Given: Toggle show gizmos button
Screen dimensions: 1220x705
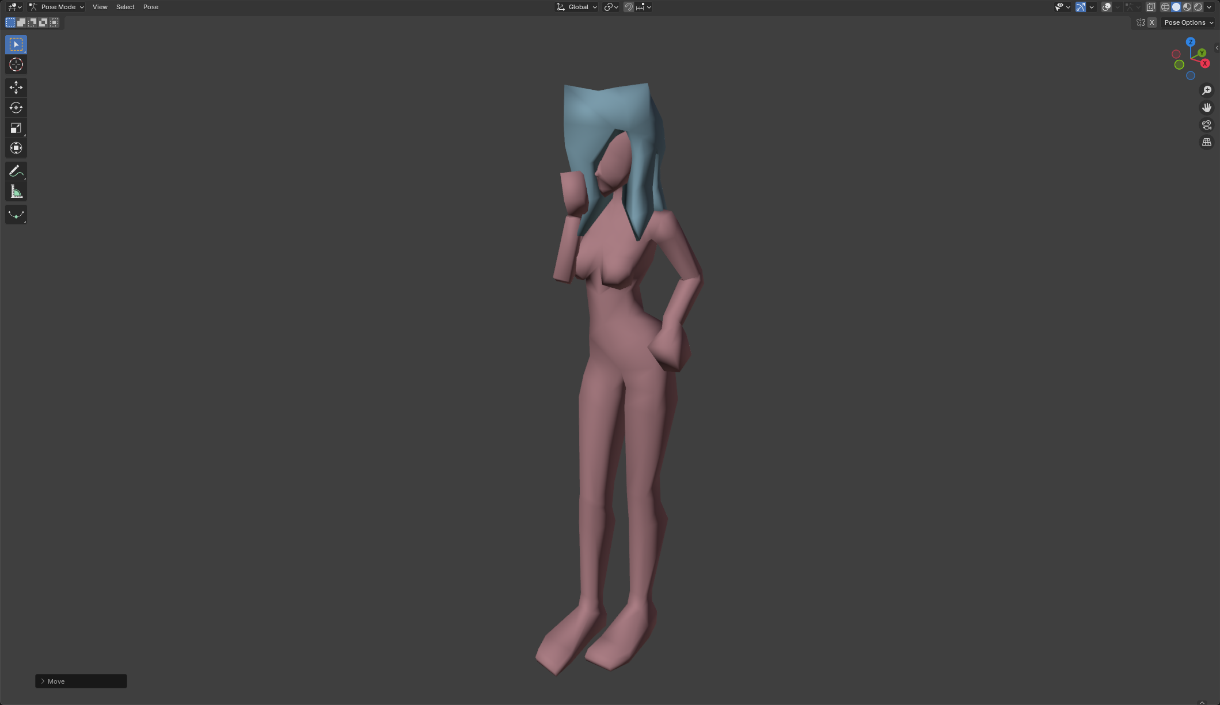Looking at the screenshot, I should [1081, 7].
